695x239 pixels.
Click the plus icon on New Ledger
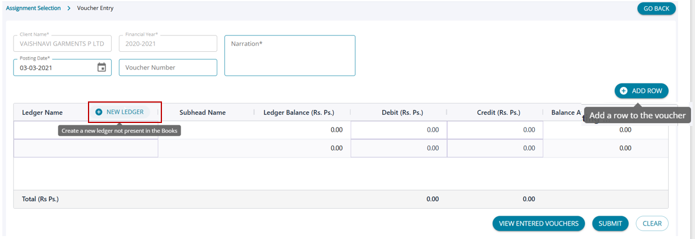pyautogui.click(x=99, y=112)
